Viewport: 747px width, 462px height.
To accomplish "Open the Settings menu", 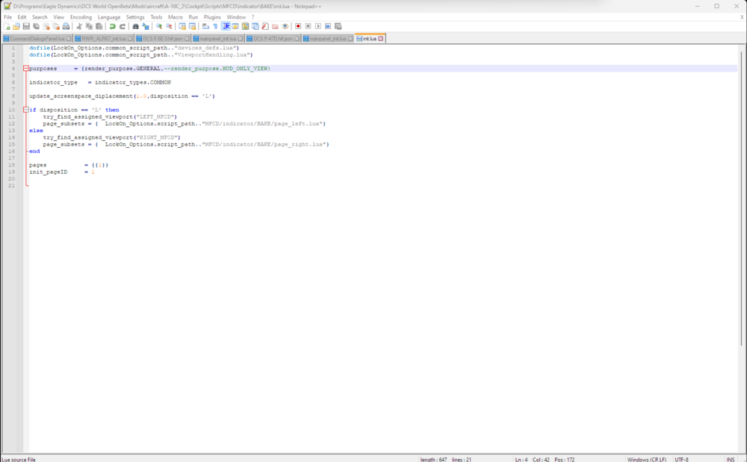I will (x=135, y=17).
